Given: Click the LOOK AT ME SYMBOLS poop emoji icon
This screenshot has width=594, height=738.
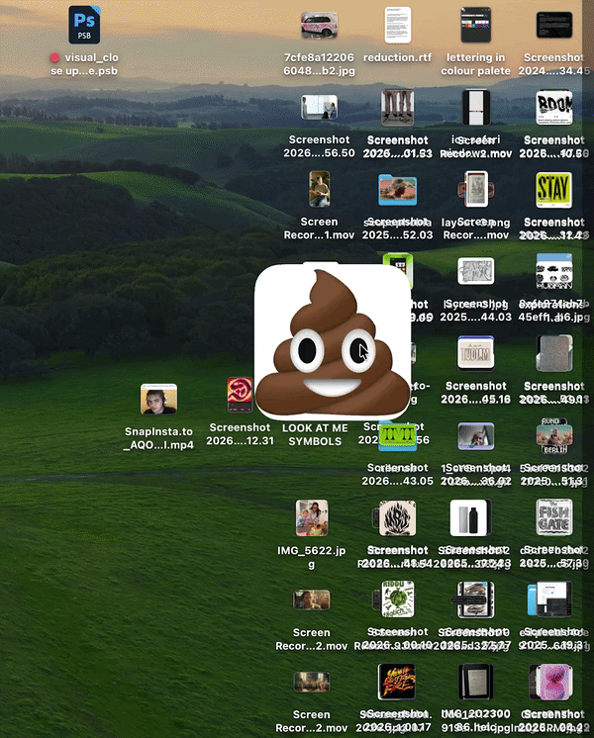Looking at the screenshot, I should click(x=333, y=341).
